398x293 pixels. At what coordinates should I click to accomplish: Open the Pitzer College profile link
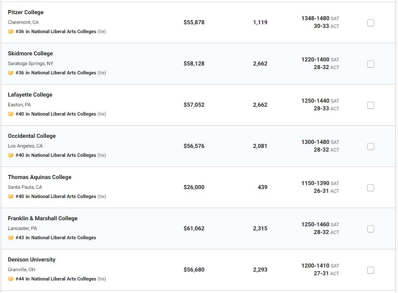(x=25, y=12)
